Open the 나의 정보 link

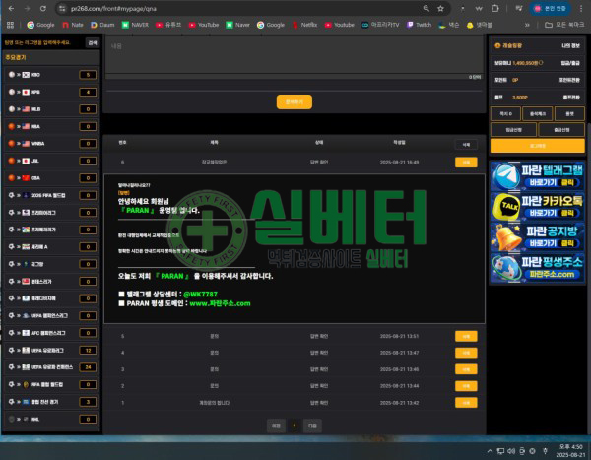[x=570, y=45]
